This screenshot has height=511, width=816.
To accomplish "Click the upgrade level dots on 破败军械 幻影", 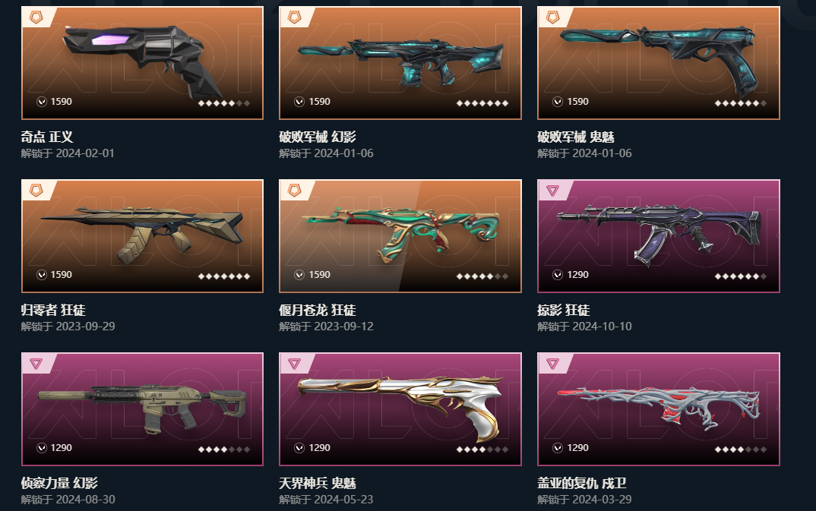I will tap(482, 103).
